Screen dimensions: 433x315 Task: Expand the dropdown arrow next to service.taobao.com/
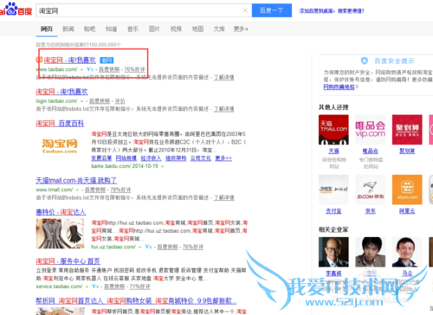(x=87, y=286)
